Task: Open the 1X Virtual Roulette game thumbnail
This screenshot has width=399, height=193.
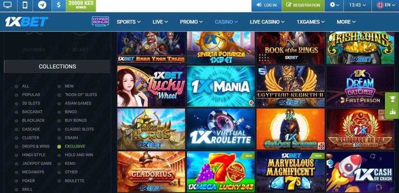Action: click(x=221, y=129)
